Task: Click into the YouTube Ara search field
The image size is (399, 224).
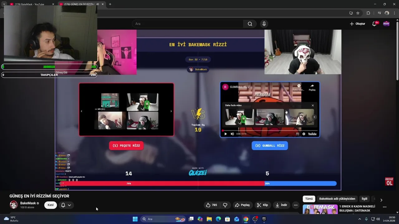Action: (x=188, y=24)
